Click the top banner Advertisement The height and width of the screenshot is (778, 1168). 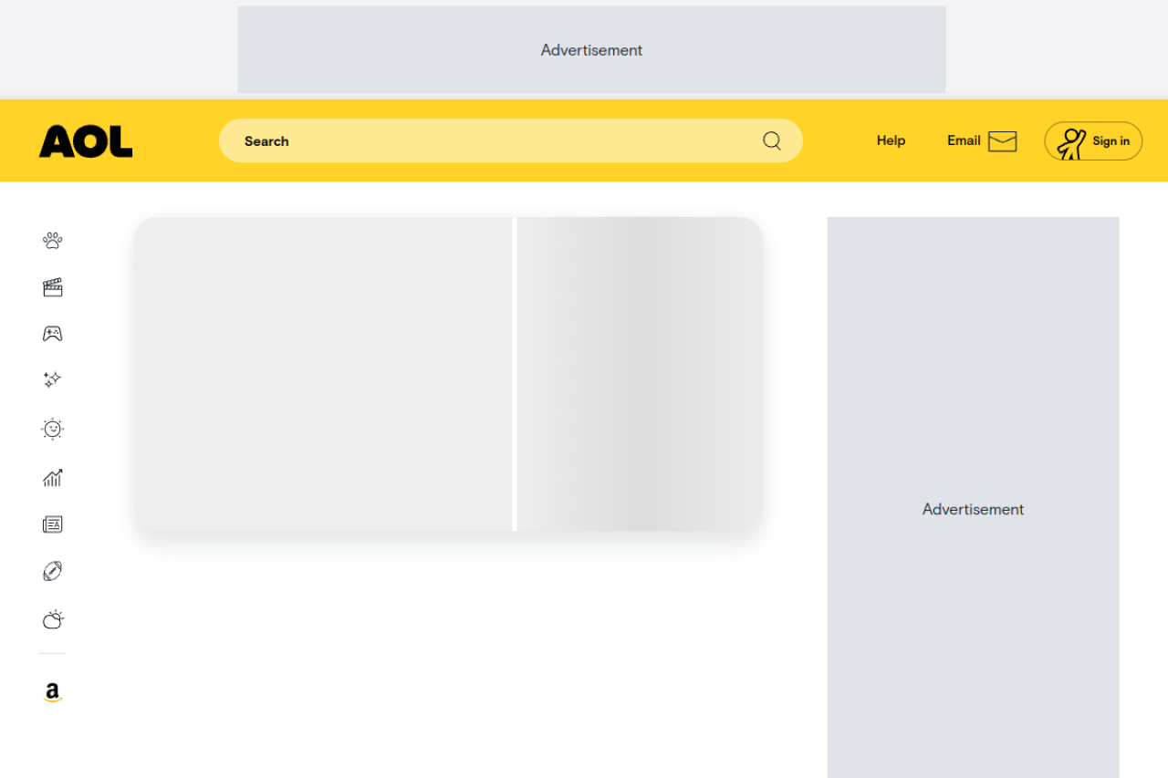click(x=591, y=50)
